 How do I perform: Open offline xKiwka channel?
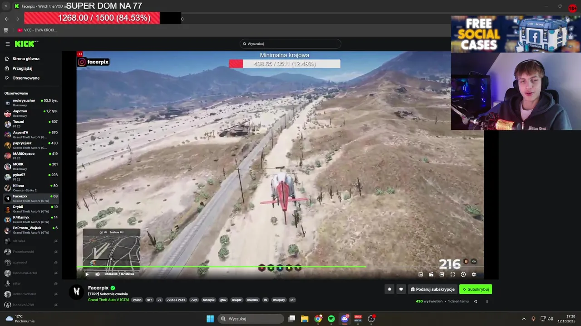(30, 241)
